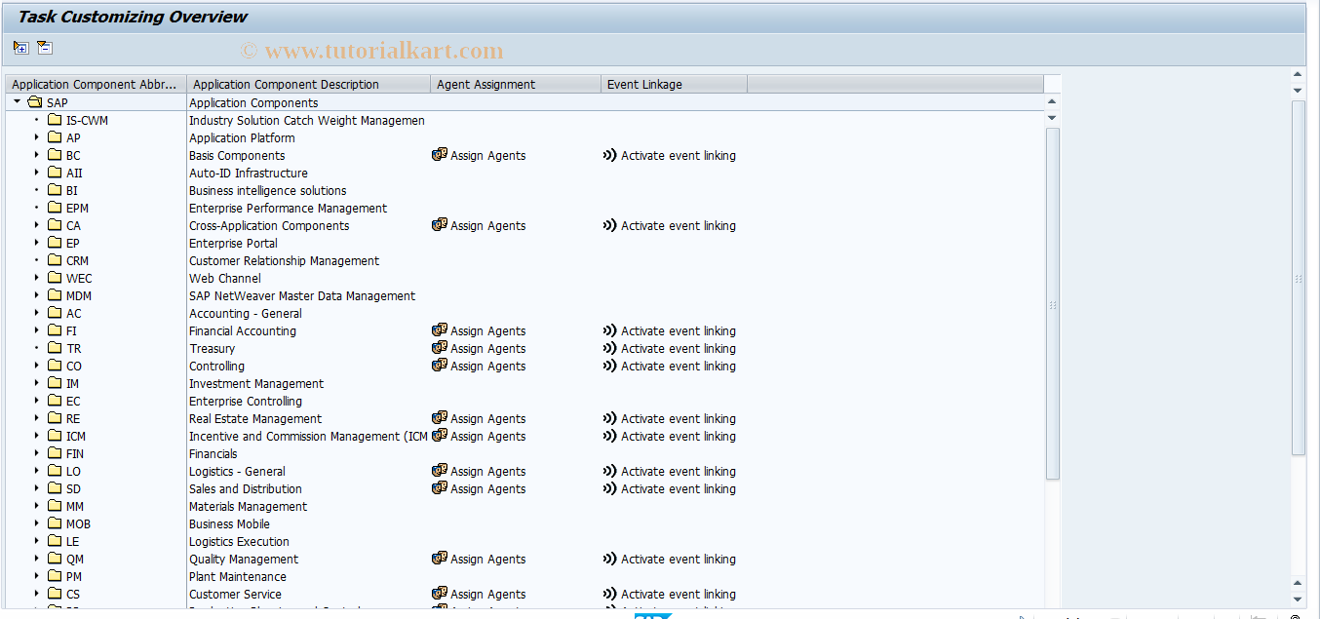Select the MOB Business Mobile item
1320x619 pixels.
(x=78, y=523)
